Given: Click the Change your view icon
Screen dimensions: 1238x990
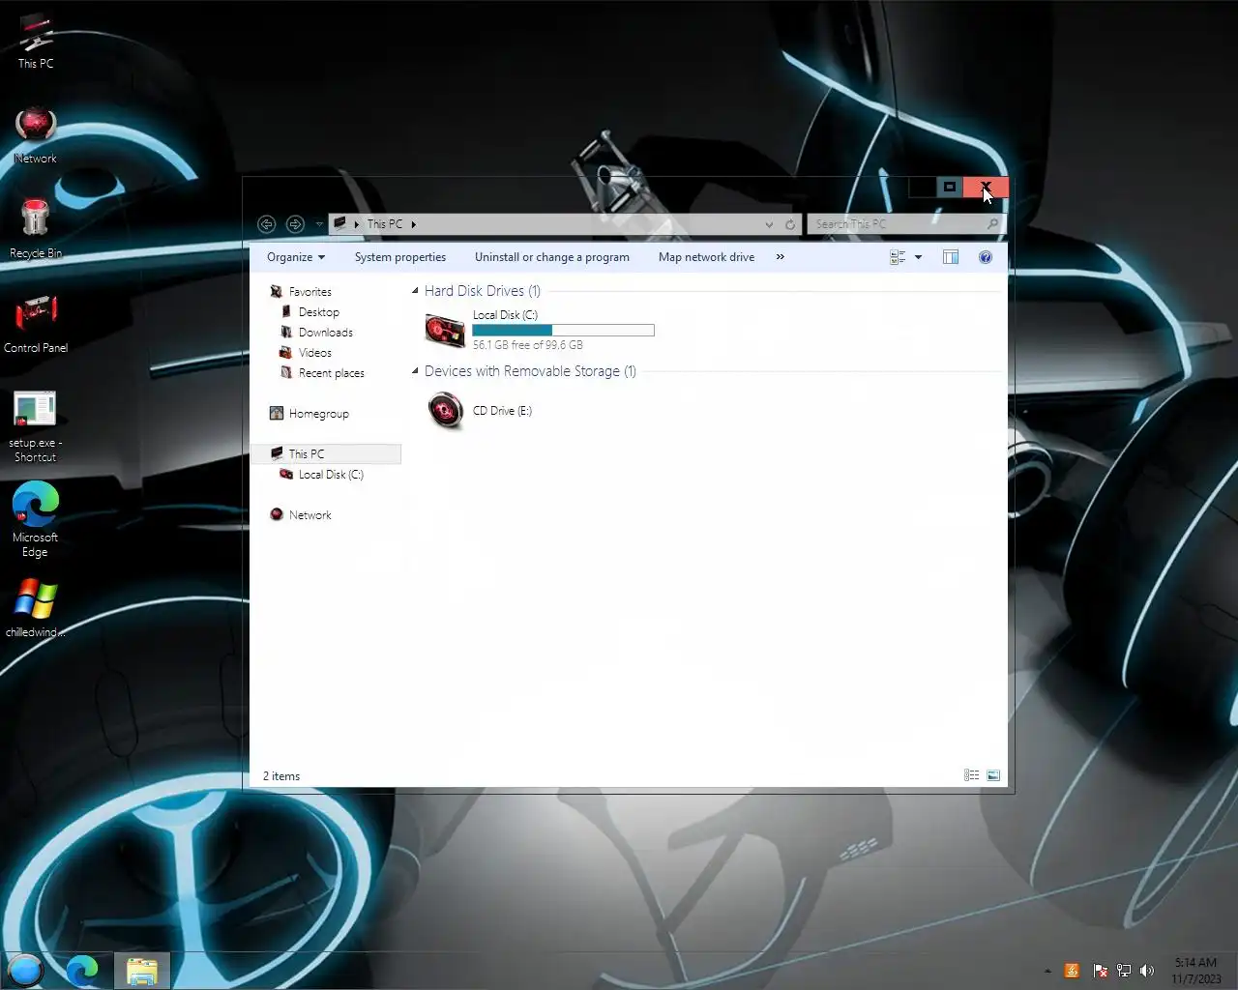Looking at the screenshot, I should pos(898,257).
